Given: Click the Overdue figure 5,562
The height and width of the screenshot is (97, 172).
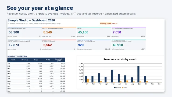Looking at the screenshot, I should coord(48,45).
